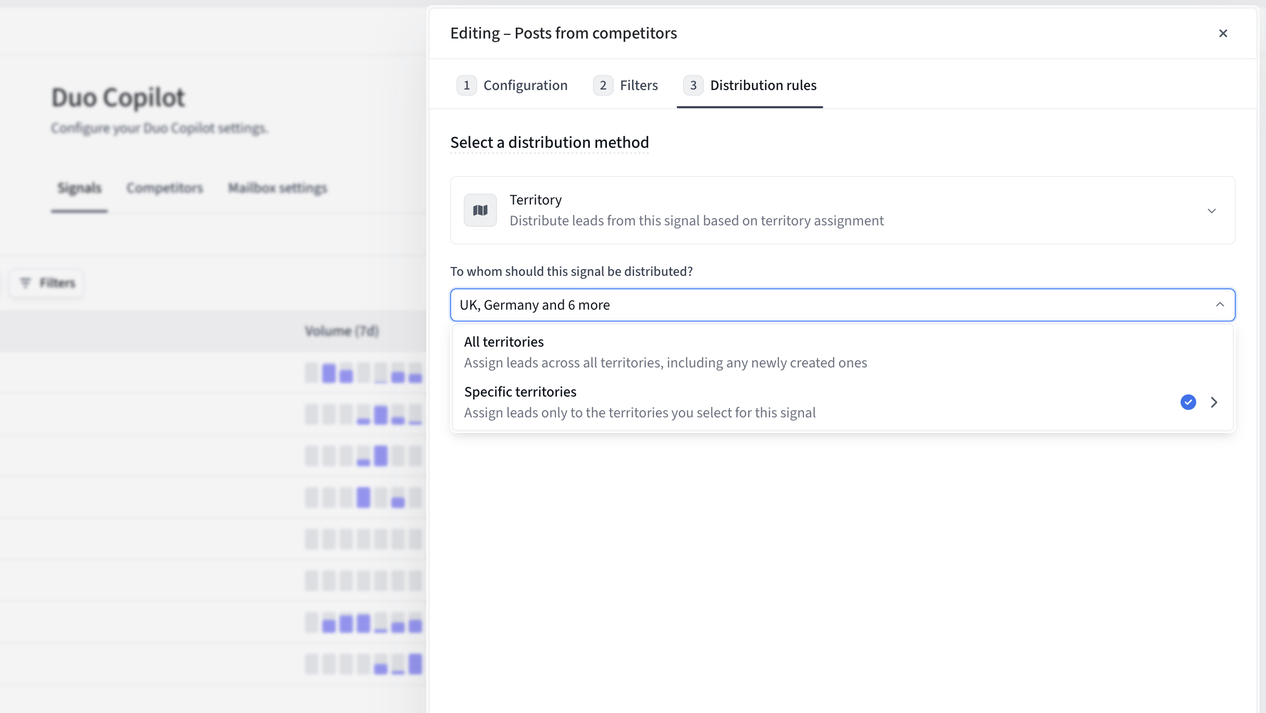Open the Specific territories submenu arrow

click(x=1214, y=402)
